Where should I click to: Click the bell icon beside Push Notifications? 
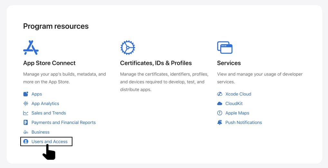220,122
